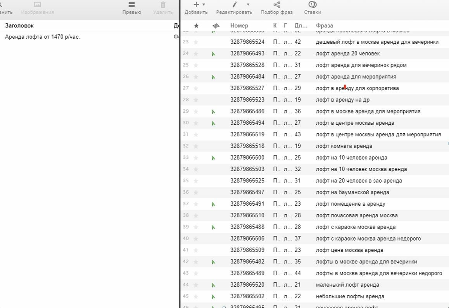Open the dropdown arrow next to Добавить
The height and width of the screenshot is (308, 449).
coord(204,5)
